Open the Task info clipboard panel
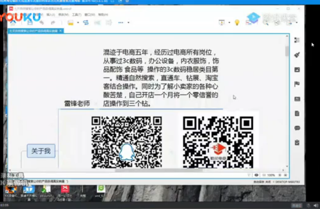The image size is (320, 209). pyautogui.click(x=297, y=143)
